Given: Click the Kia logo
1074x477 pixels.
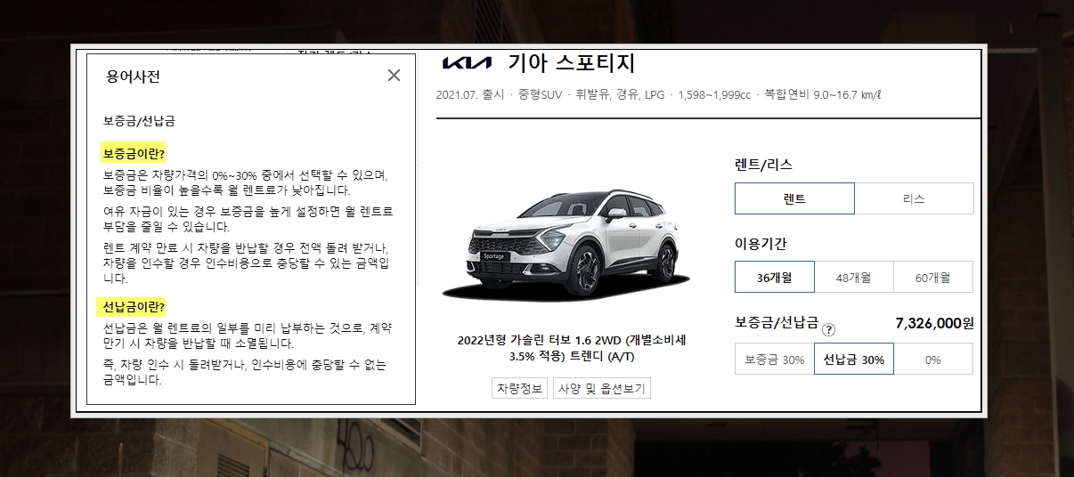Looking at the screenshot, I should (467, 64).
